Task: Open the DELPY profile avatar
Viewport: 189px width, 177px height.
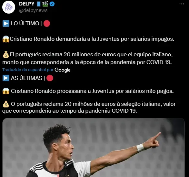Action: [x=9, y=7]
